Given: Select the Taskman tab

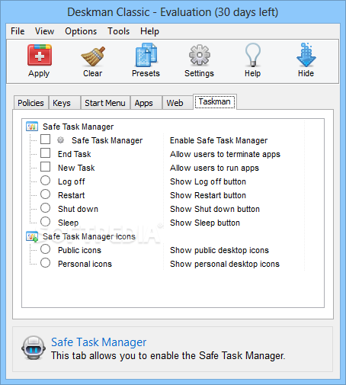Looking at the screenshot, I should coord(215,101).
